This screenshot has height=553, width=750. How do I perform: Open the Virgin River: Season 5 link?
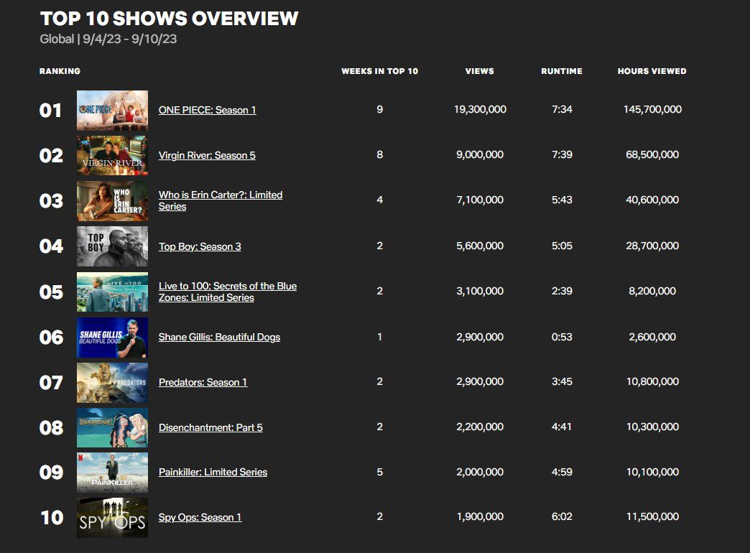[x=207, y=155]
